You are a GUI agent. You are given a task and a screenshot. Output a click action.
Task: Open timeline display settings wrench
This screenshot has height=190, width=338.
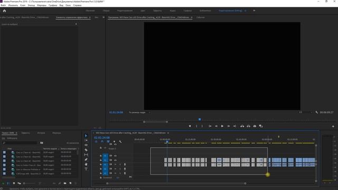[x=120, y=141]
